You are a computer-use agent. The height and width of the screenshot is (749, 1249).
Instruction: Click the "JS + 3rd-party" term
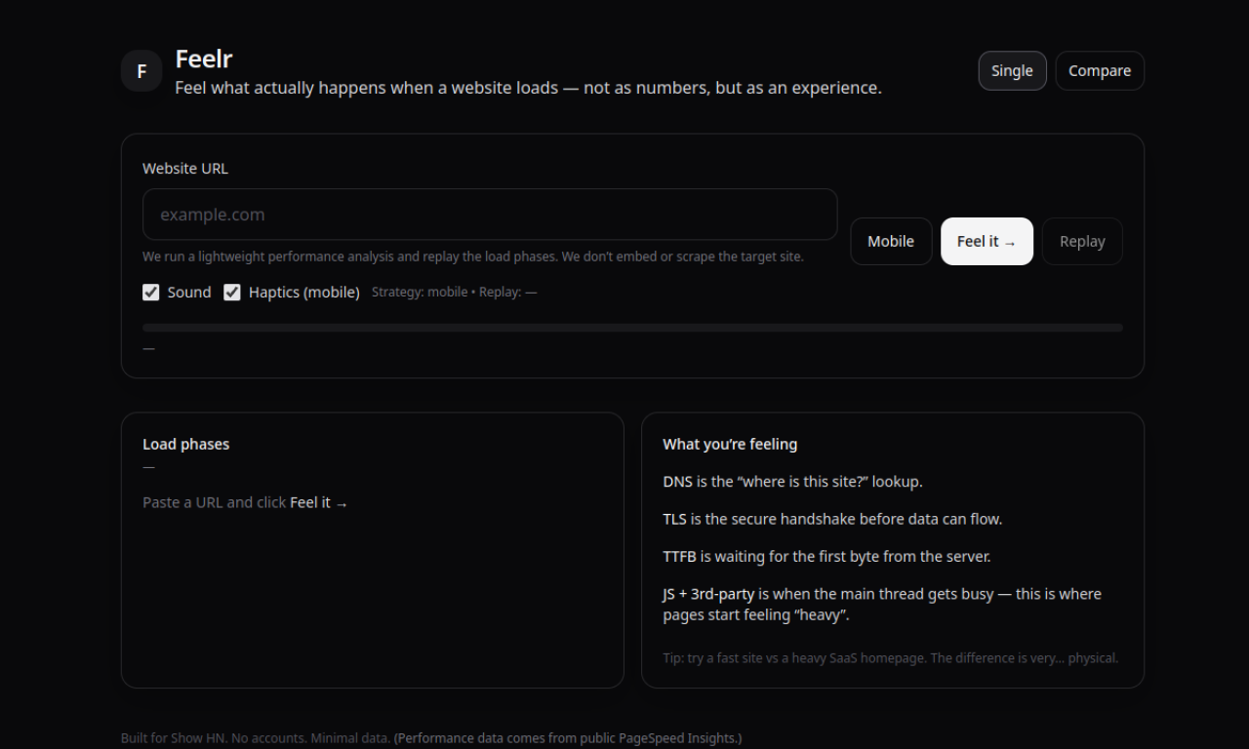708,594
